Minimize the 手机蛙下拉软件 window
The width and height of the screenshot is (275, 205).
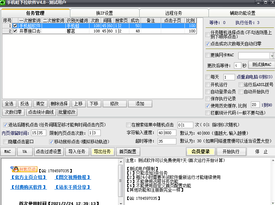point(258,3)
